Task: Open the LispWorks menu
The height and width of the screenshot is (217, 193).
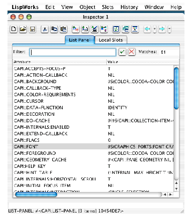Action: pos(25,7)
